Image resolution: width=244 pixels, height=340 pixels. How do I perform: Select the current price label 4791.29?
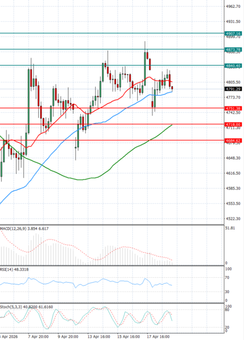point(233,89)
